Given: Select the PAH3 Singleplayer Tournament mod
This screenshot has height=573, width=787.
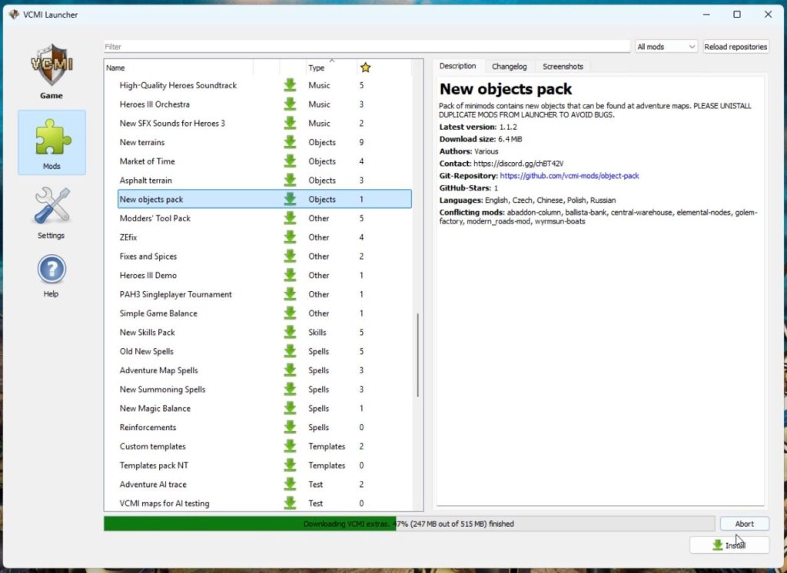Looking at the screenshot, I should 264,294.
